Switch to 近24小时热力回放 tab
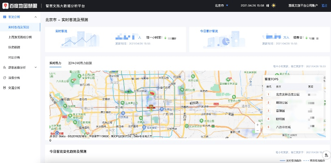Viewport: 331px width, 163px height. pos(80,63)
